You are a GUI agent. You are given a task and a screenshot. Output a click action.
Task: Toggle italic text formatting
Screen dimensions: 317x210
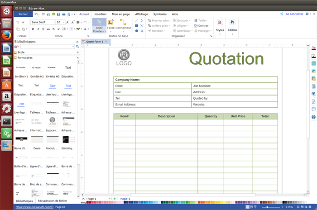[39, 29]
